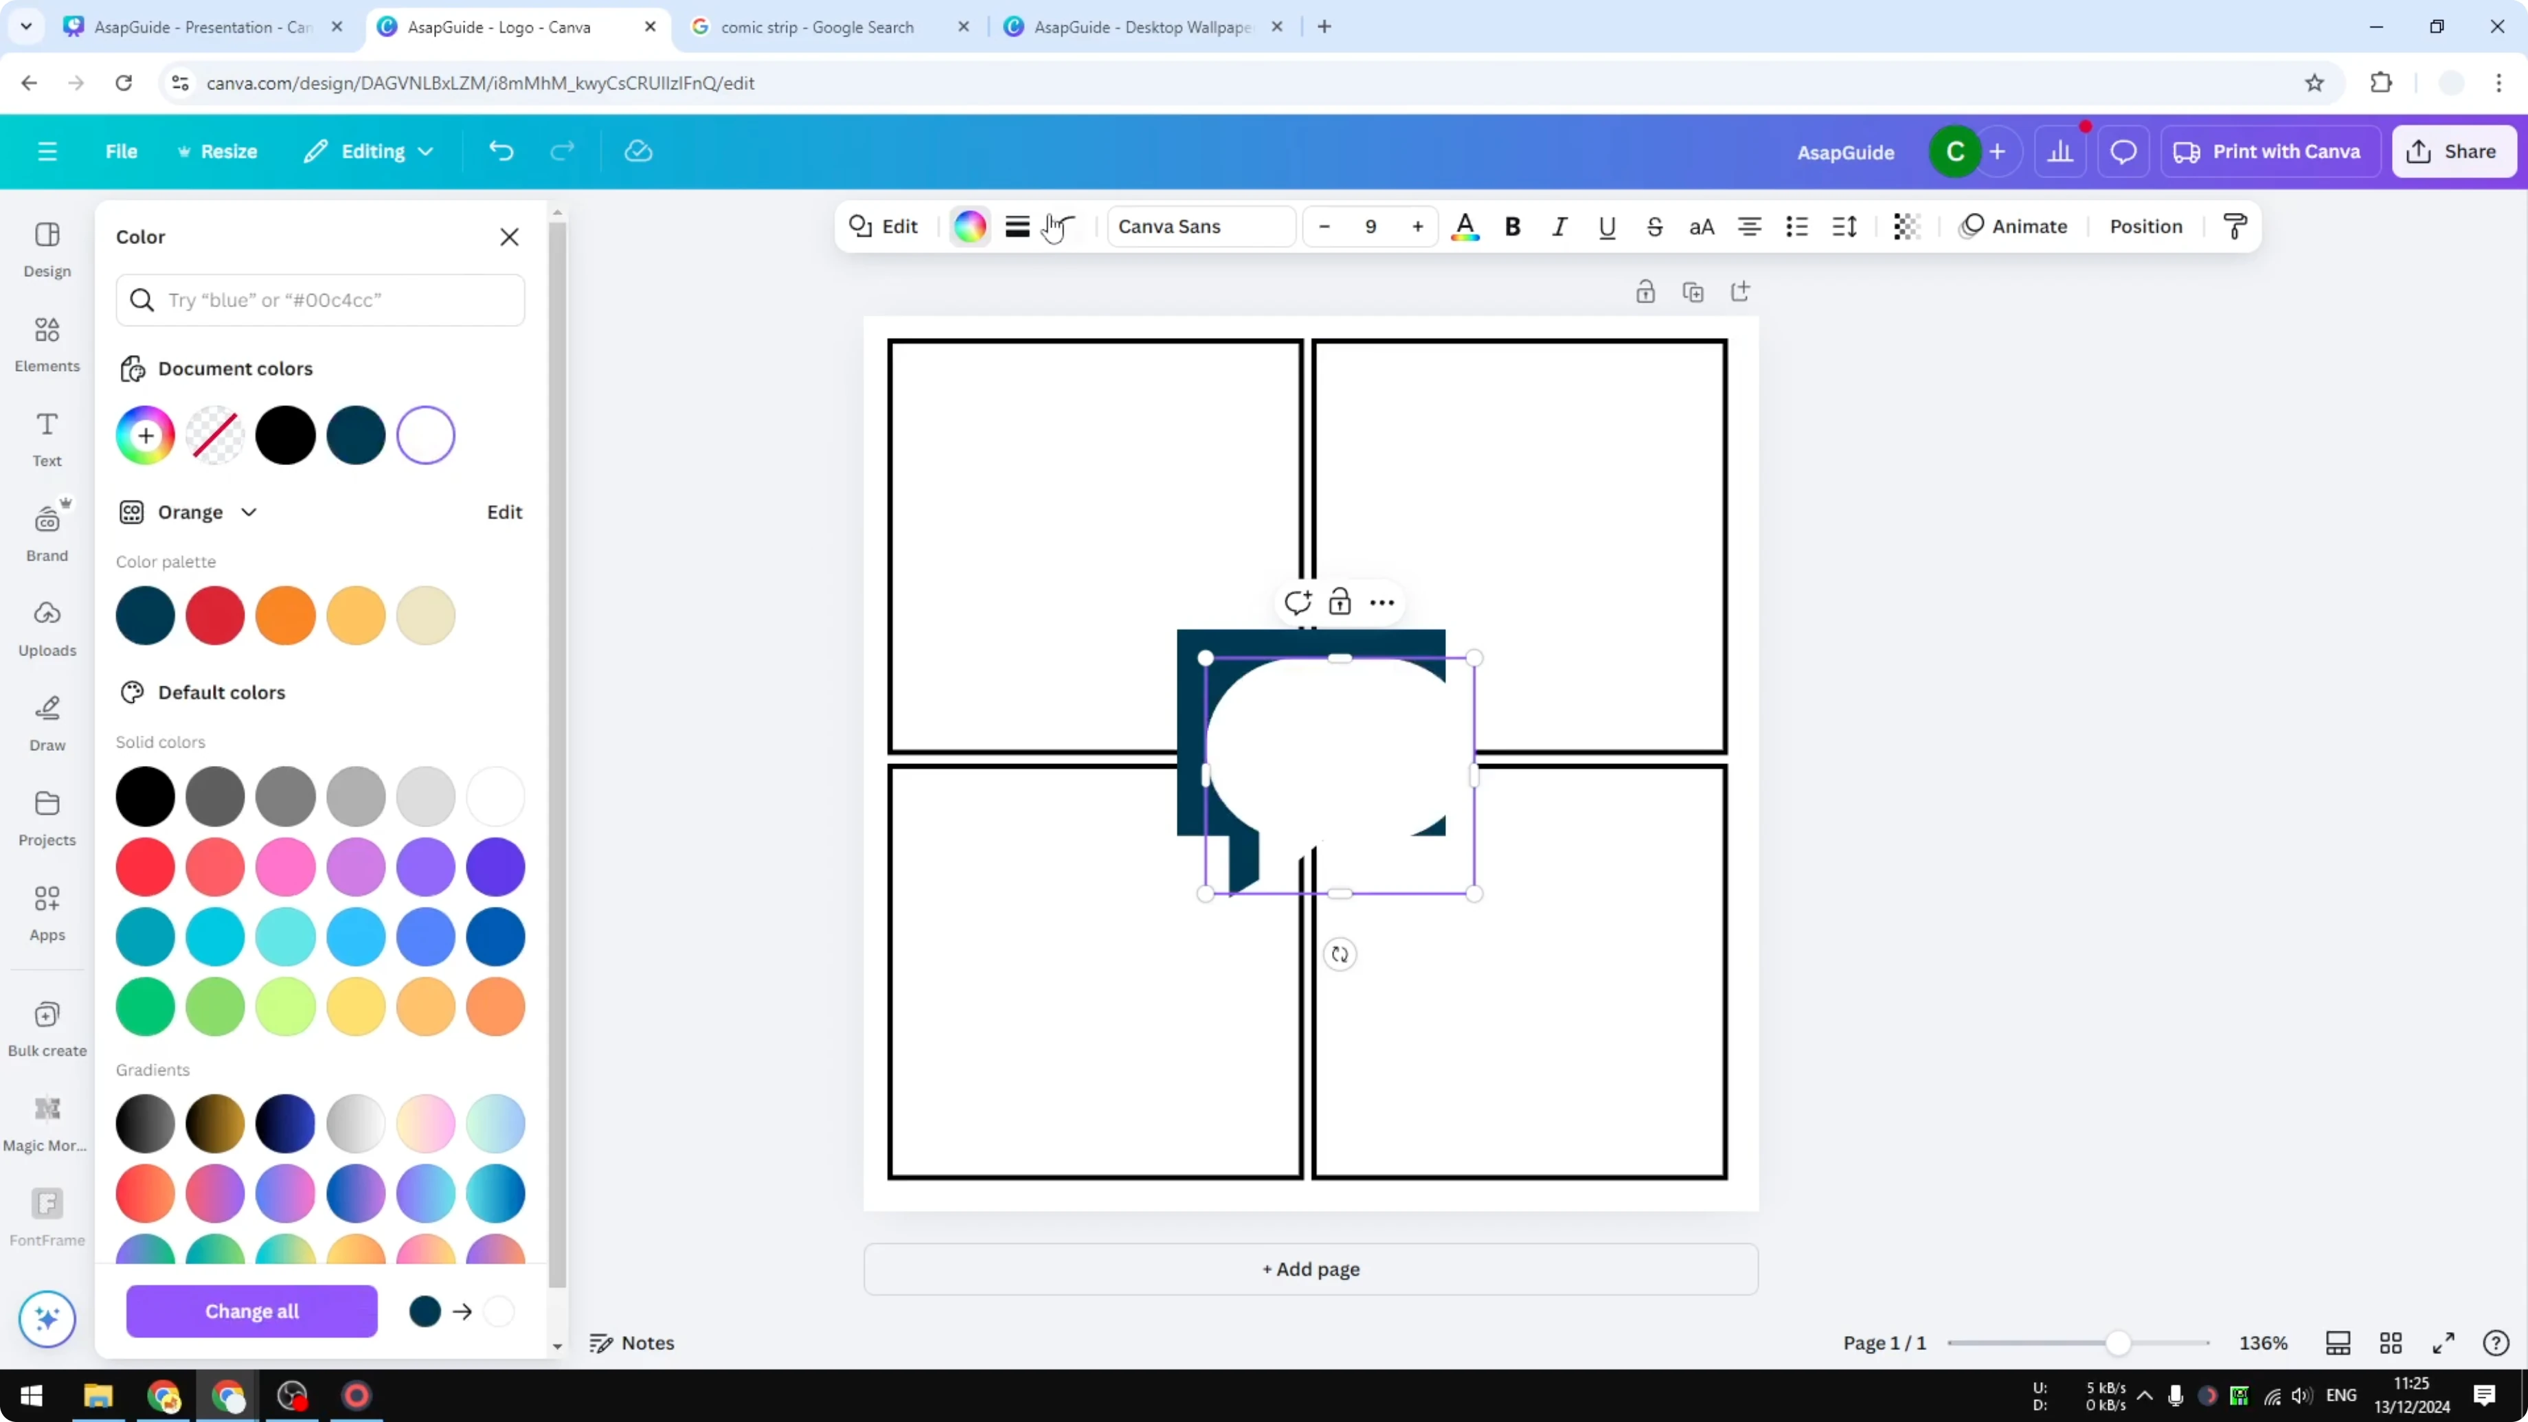Toggle underline on the text
The height and width of the screenshot is (1422, 2528).
point(1607,227)
